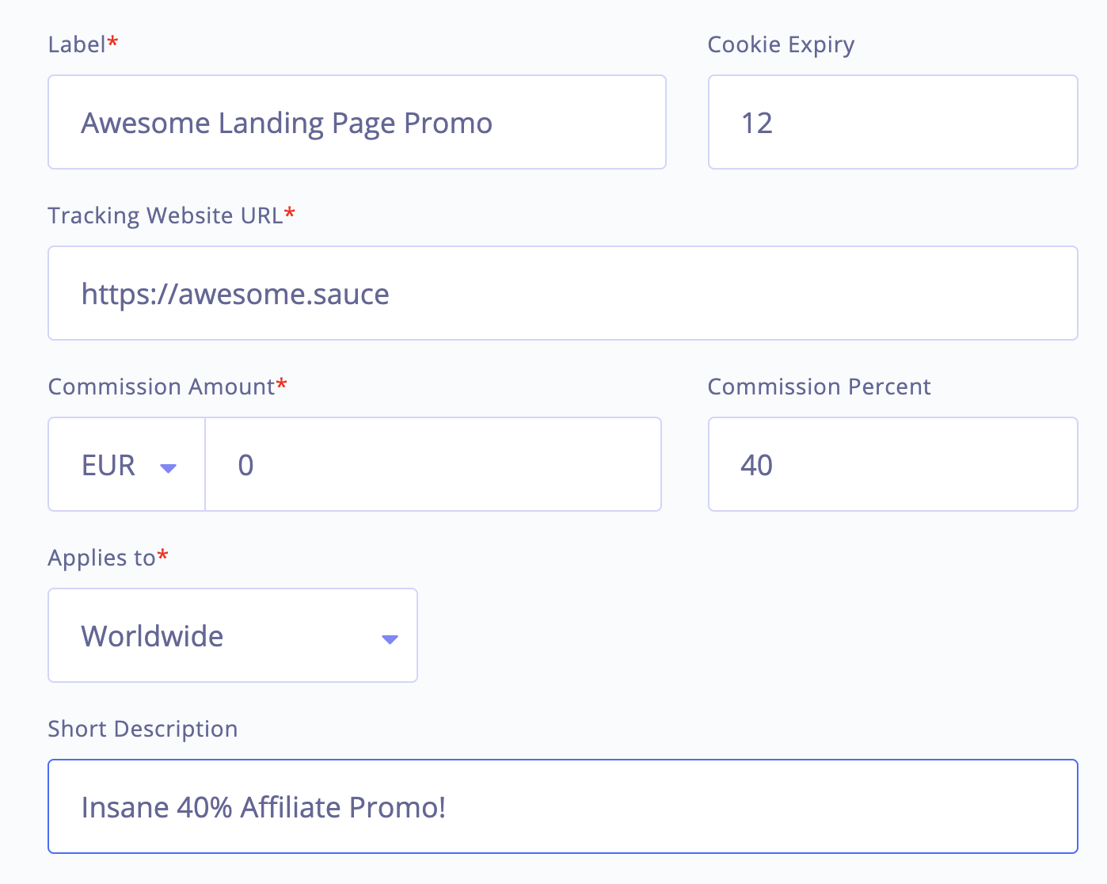Place cursor on "Awesome Landing Page Promo" text
Image resolution: width=1107 pixels, height=884 pixels.
[287, 124]
